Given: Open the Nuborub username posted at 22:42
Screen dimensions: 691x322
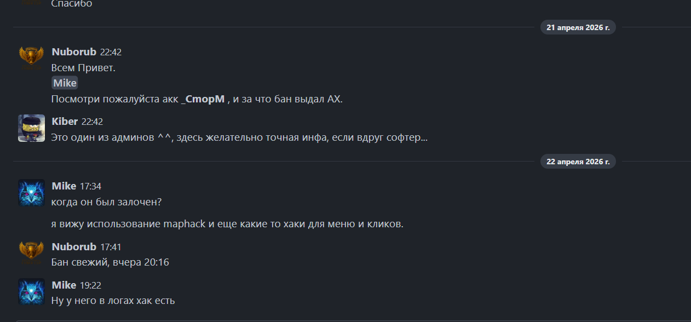Looking at the screenshot, I should 74,52.
